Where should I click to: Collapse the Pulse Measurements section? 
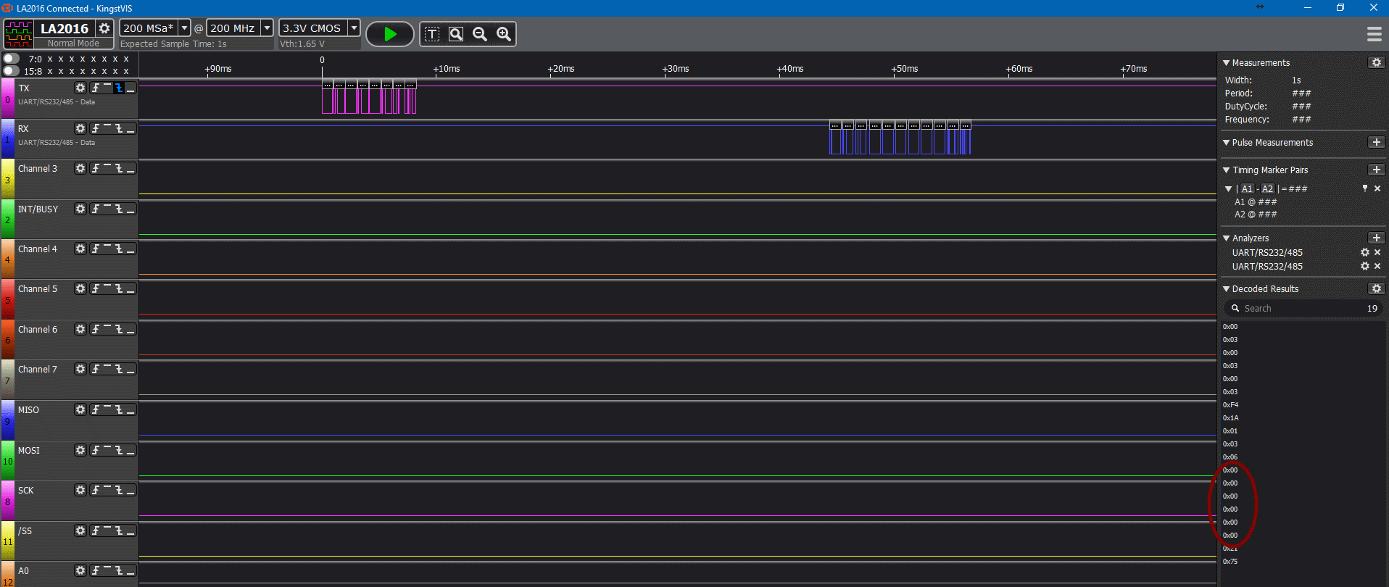(1227, 143)
